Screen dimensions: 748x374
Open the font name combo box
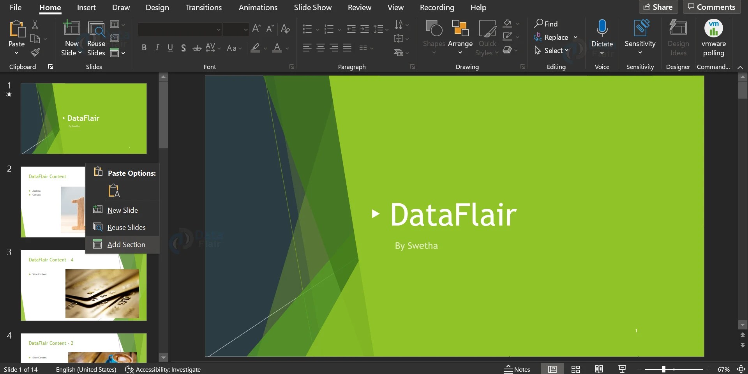[180, 29]
